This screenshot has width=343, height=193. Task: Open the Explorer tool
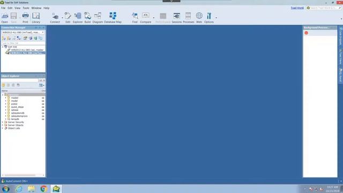click(78, 18)
